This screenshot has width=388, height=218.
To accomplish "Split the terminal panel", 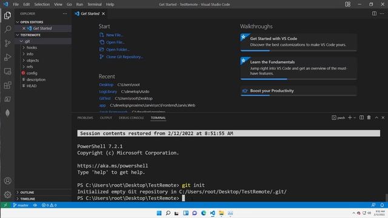I will pyautogui.click(x=361, y=117).
